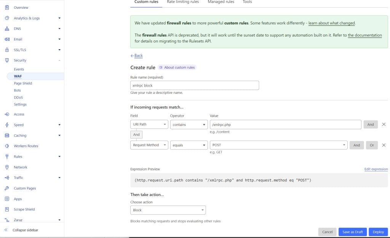Click Collapse sidebar at the bottom
The height and width of the screenshot is (238, 390).
tap(25, 230)
